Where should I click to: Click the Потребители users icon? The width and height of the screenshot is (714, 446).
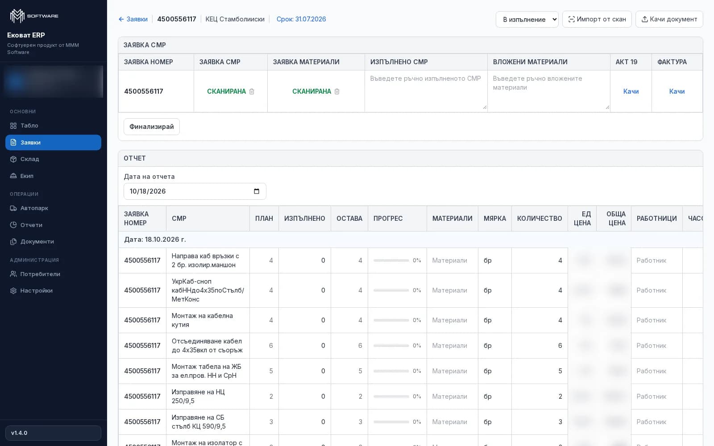point(13,274)
